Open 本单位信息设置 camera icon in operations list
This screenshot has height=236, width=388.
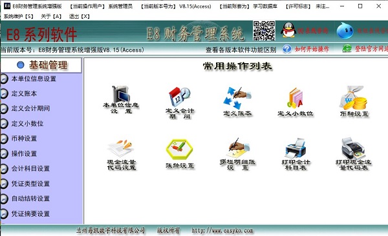click(x=121, y=93)
